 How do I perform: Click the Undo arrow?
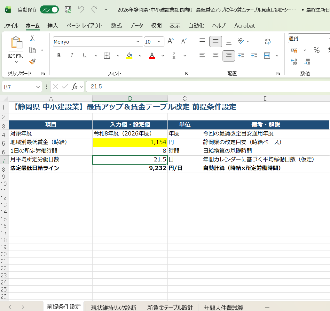[x=81, y=10]
